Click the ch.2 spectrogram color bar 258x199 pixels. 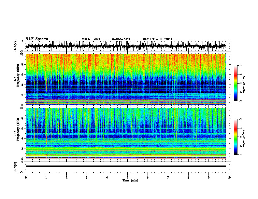[236, 137]
